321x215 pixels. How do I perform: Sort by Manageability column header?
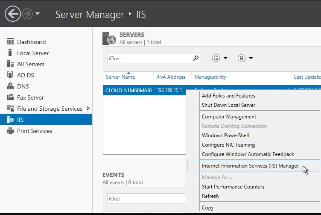point(210,77)
